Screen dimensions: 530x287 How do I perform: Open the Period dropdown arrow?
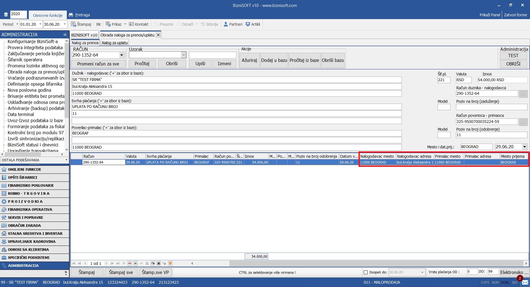(17, 24)
